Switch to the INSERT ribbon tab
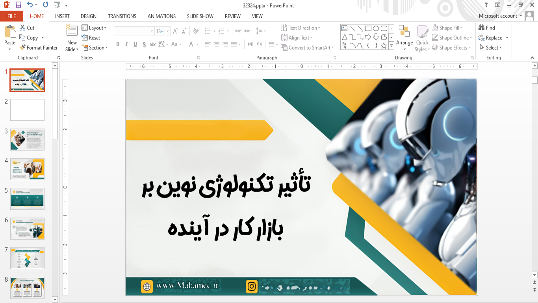 [x=62, y=16]
